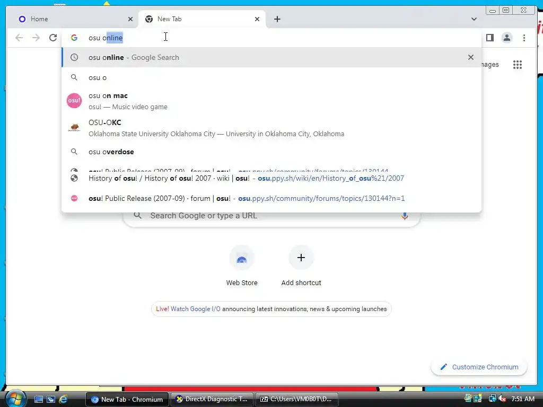Viewport: 543px width, 407px height.
Task: Remove the osu online history suggestion
Action: (471, 57)
